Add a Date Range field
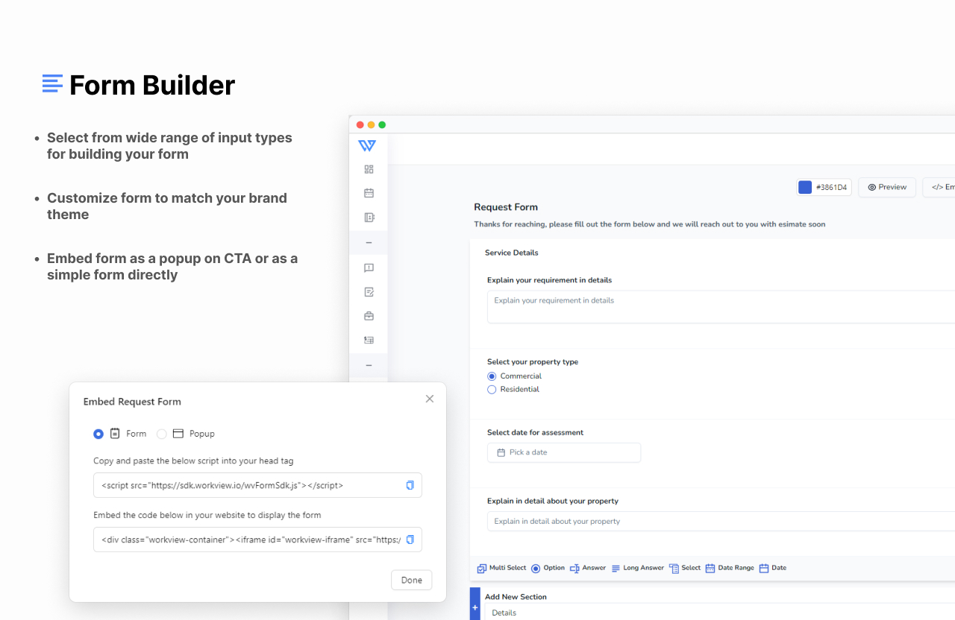Image resolution: width=955 pixels, height=620 pixels. pos(730,568)
